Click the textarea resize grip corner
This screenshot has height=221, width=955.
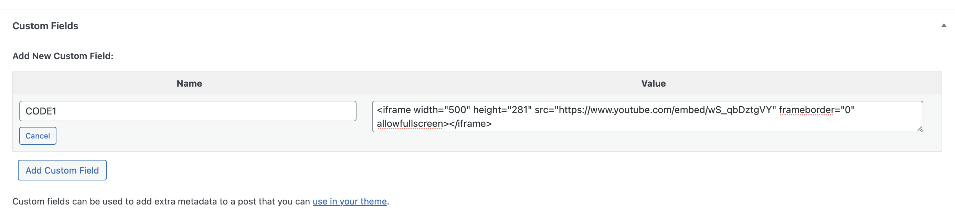click(x=921, y=130)
